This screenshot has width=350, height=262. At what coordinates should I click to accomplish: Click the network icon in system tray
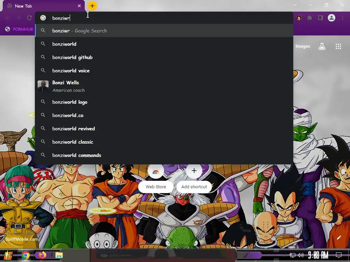click(293, 255)
